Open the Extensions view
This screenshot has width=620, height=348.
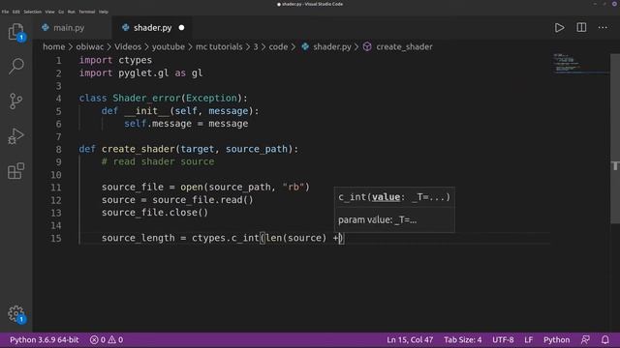click(15, 171)
